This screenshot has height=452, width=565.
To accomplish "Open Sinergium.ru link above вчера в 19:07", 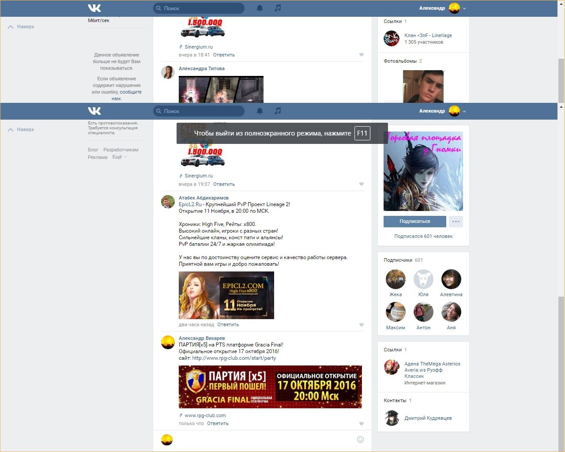I will tap(199, 176).
